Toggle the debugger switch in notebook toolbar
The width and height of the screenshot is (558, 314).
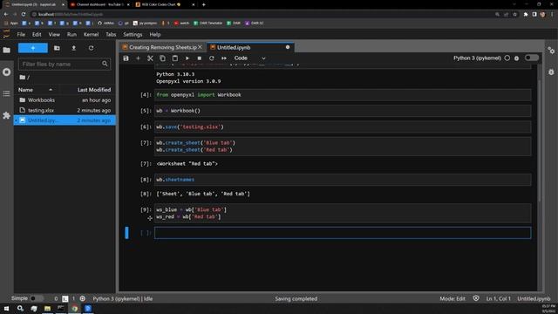pos(532,58)
